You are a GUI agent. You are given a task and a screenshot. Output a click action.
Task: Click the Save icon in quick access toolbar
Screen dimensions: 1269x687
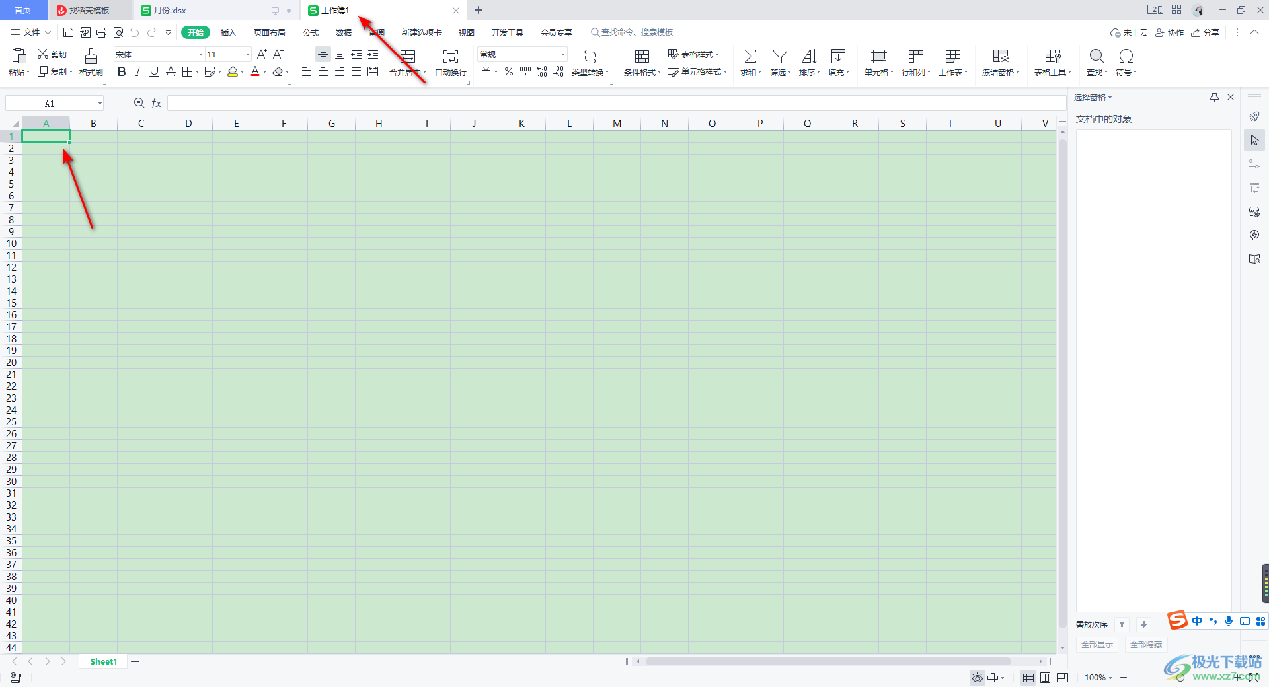pyautogui.click(x=68, y=32)
